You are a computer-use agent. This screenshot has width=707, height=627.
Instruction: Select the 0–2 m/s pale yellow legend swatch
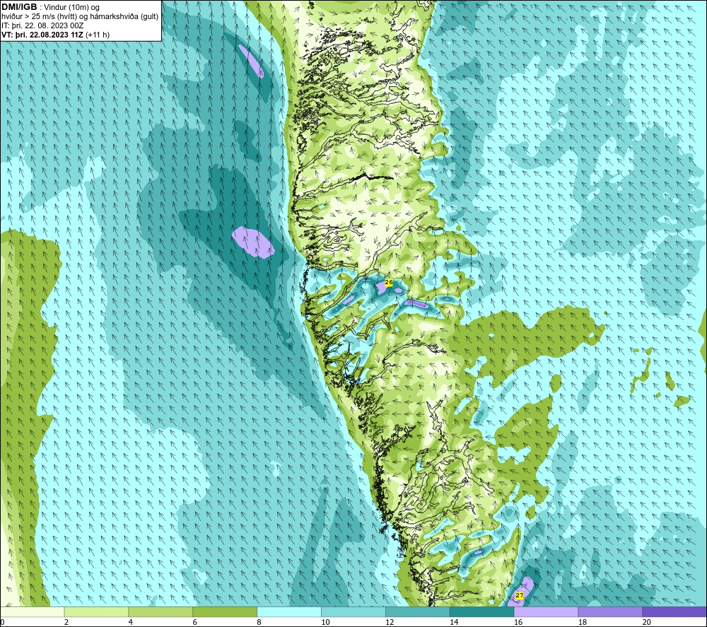[33, 611]
